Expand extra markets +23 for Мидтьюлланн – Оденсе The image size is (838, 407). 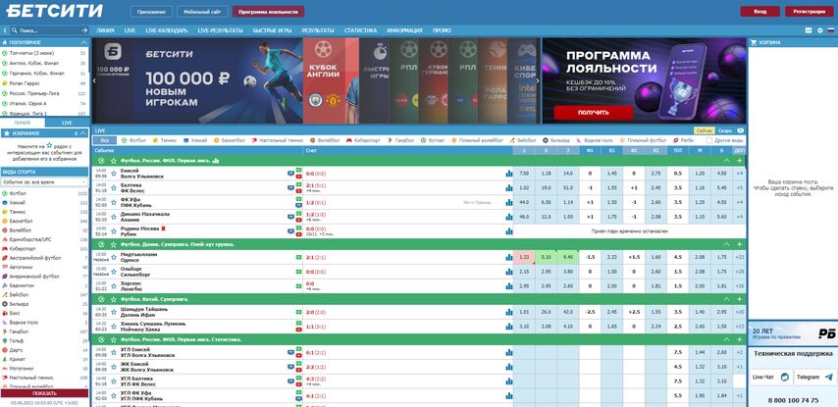[x=739, y=258]
